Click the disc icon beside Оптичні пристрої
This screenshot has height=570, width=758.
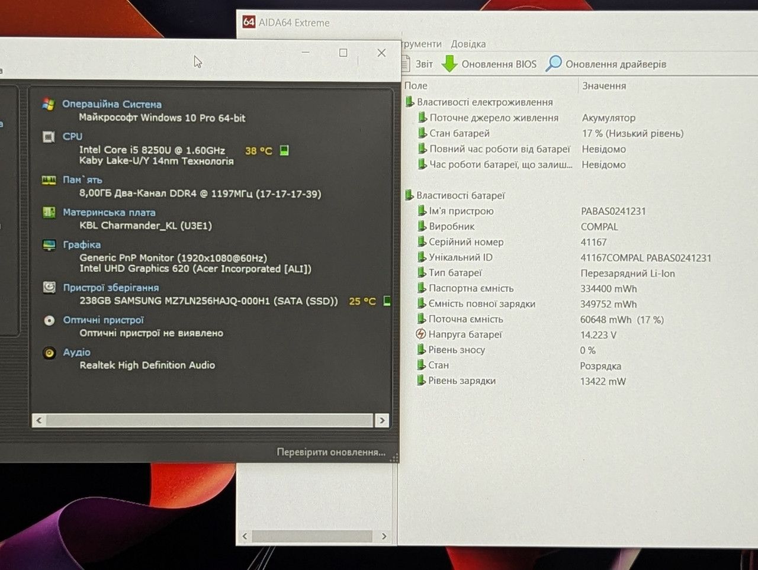[49, 320]
